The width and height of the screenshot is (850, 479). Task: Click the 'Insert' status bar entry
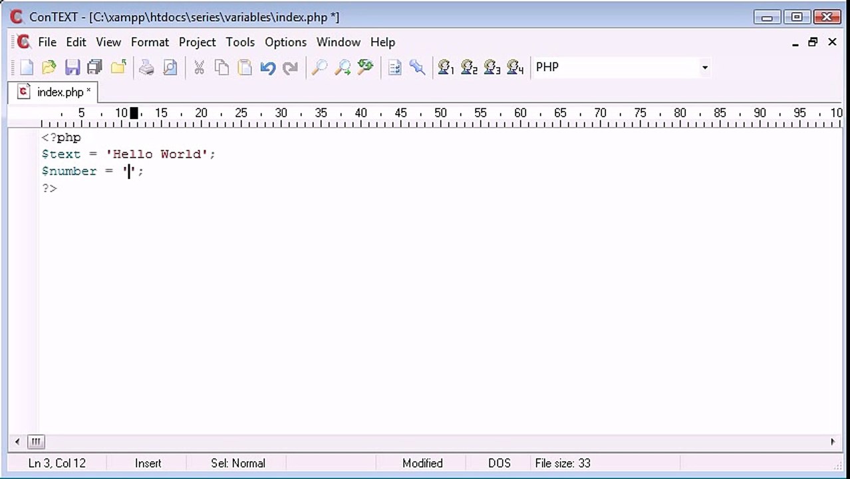(148, 463)
